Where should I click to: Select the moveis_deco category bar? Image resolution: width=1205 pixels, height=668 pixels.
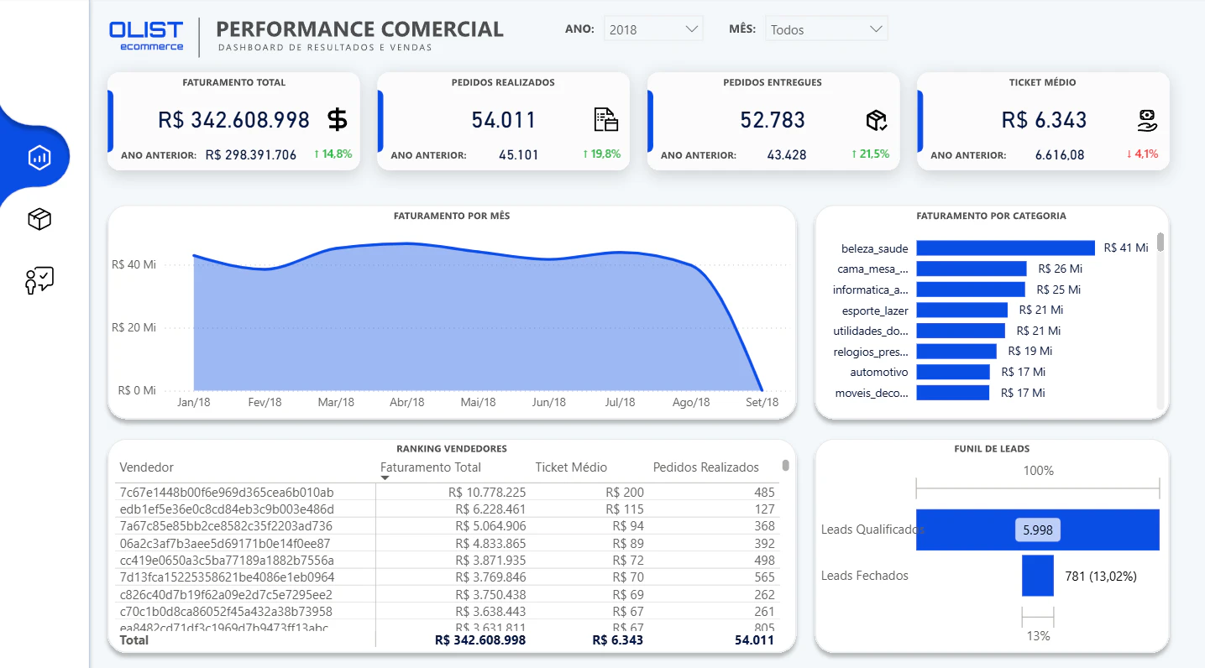coord(953,393)
